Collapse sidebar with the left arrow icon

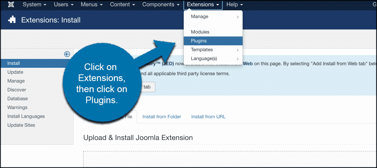coord(67,54)
